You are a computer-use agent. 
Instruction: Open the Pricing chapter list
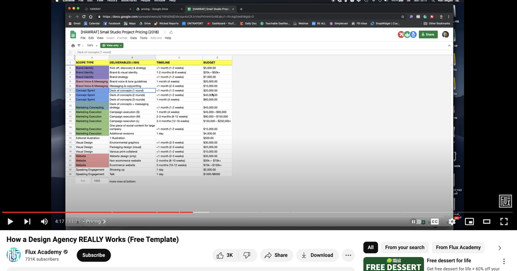pyautogui.click(x=96, y=221)
